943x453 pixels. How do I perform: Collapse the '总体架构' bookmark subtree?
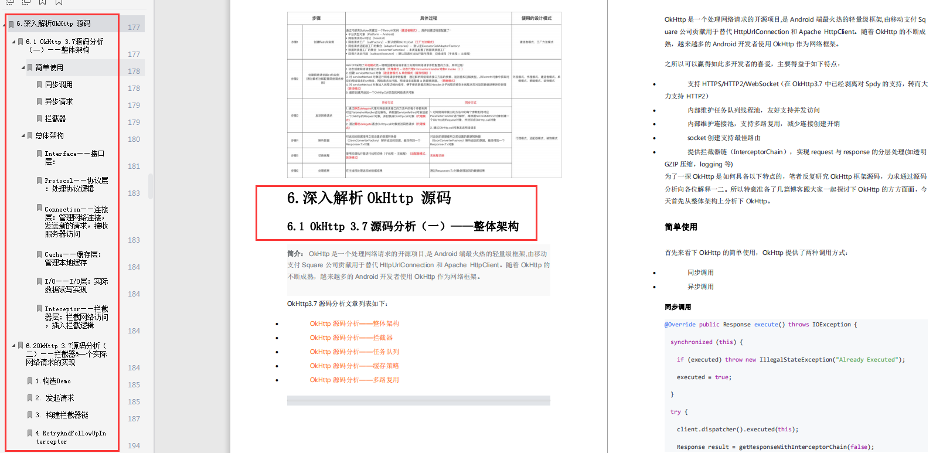[x=23, y=135]
